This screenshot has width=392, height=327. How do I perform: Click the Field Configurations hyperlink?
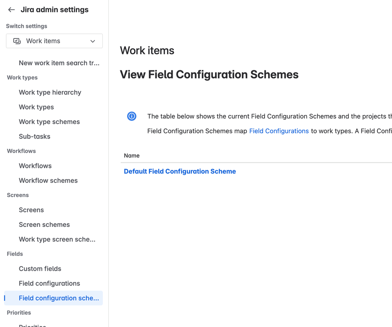click(x=279, y=131)
